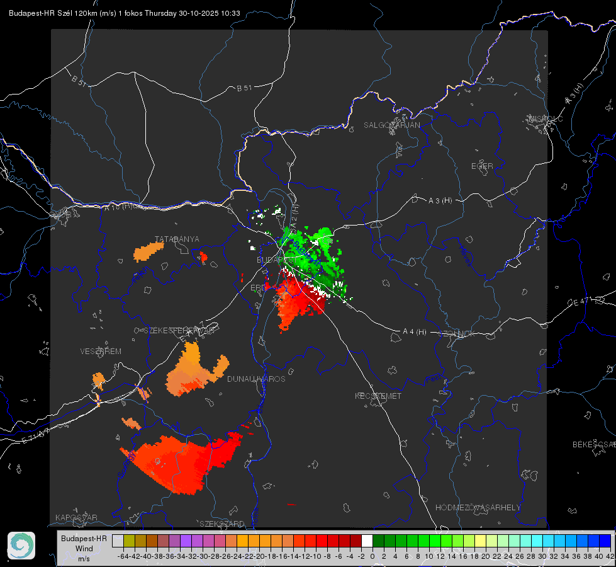Click the ÉRD town label
This screenshot has width=616, height=567.
click(258, 288)
